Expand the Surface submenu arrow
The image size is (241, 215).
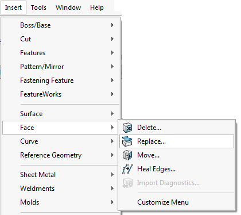pyautogui.click(x=112, y=114)
